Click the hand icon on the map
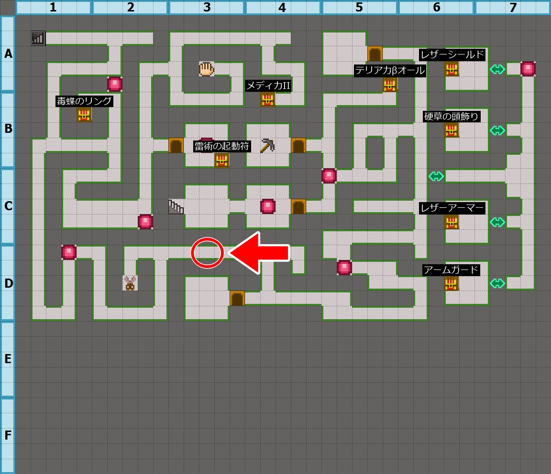Viewport: 551px width, 474px height. click(x=206, y=69)
